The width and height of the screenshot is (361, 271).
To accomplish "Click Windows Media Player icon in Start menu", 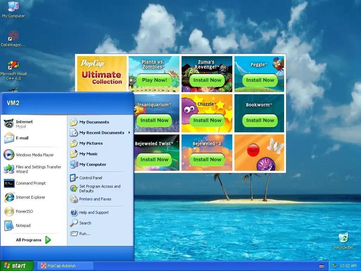I will pos(9,155).
